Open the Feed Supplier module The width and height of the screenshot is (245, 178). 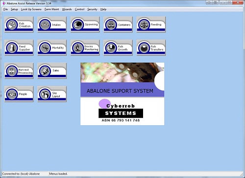tap(19, 47)
